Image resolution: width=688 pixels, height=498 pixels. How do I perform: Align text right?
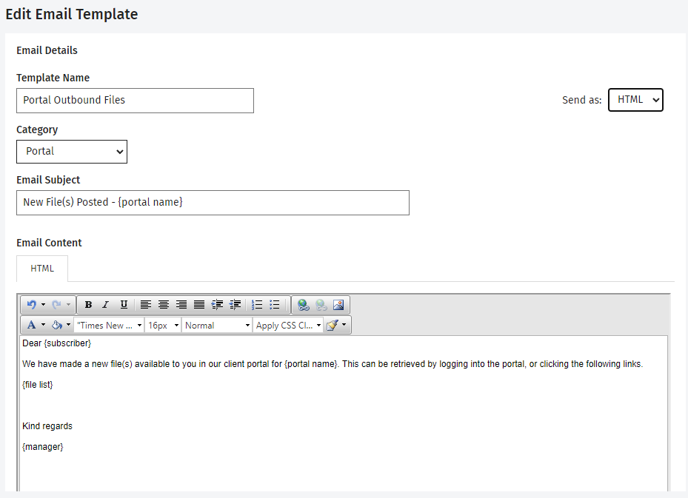181,305
